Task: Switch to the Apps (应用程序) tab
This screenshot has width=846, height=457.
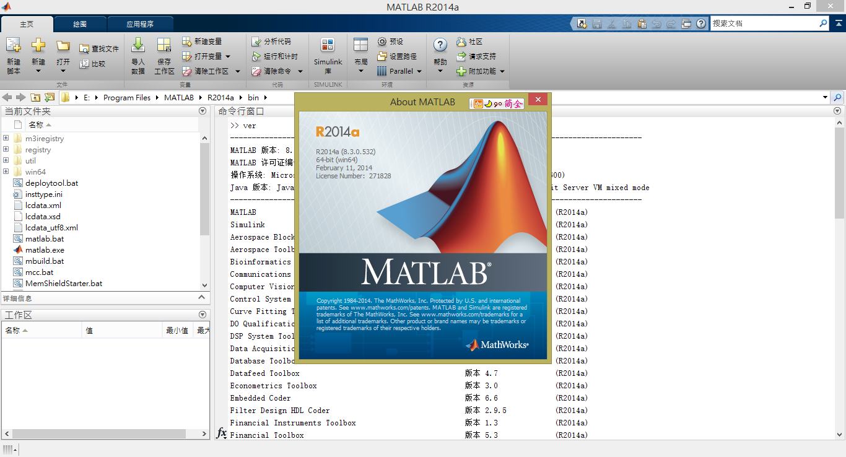Action: (140, 24)
